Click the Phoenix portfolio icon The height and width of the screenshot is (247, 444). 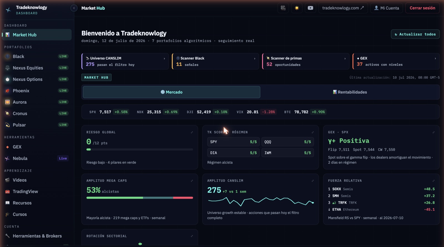(x=7, y=91)
